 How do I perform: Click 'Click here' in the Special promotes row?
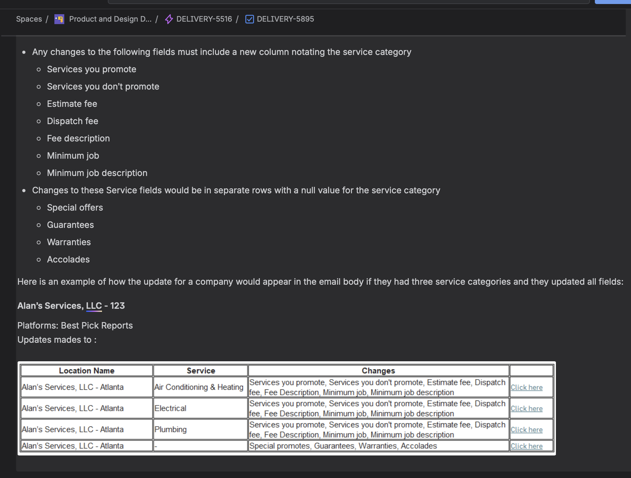click(x=526, y=446)
